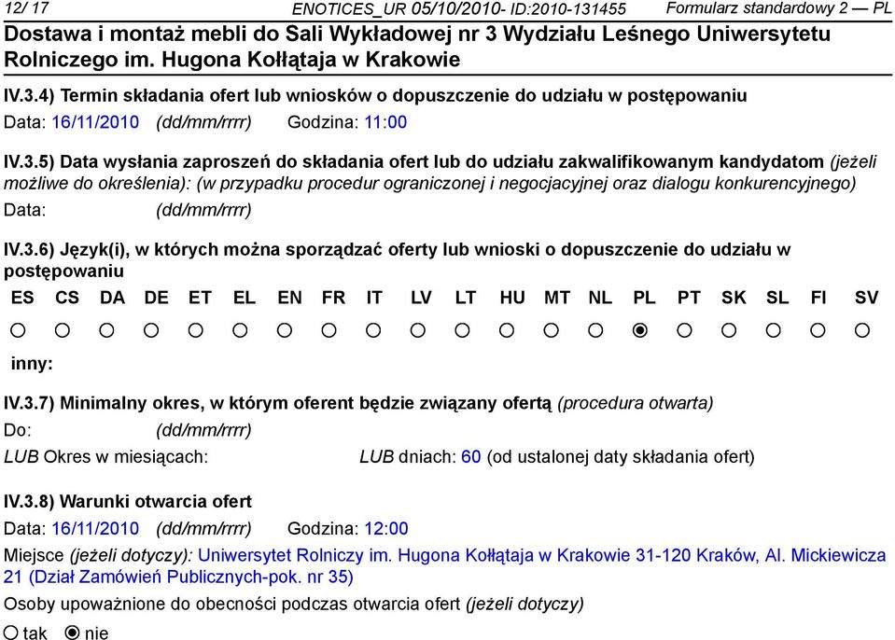Click the place text 'Uniwersytet Rolniczy im. Hugona Kołłątaja'
895x640 pixels.
tap(365, 555)
